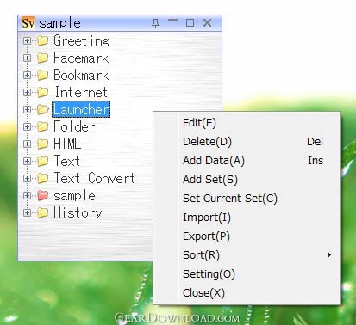
Task: Expand the Bookmark folder node
Action: (x=27, y=75)
